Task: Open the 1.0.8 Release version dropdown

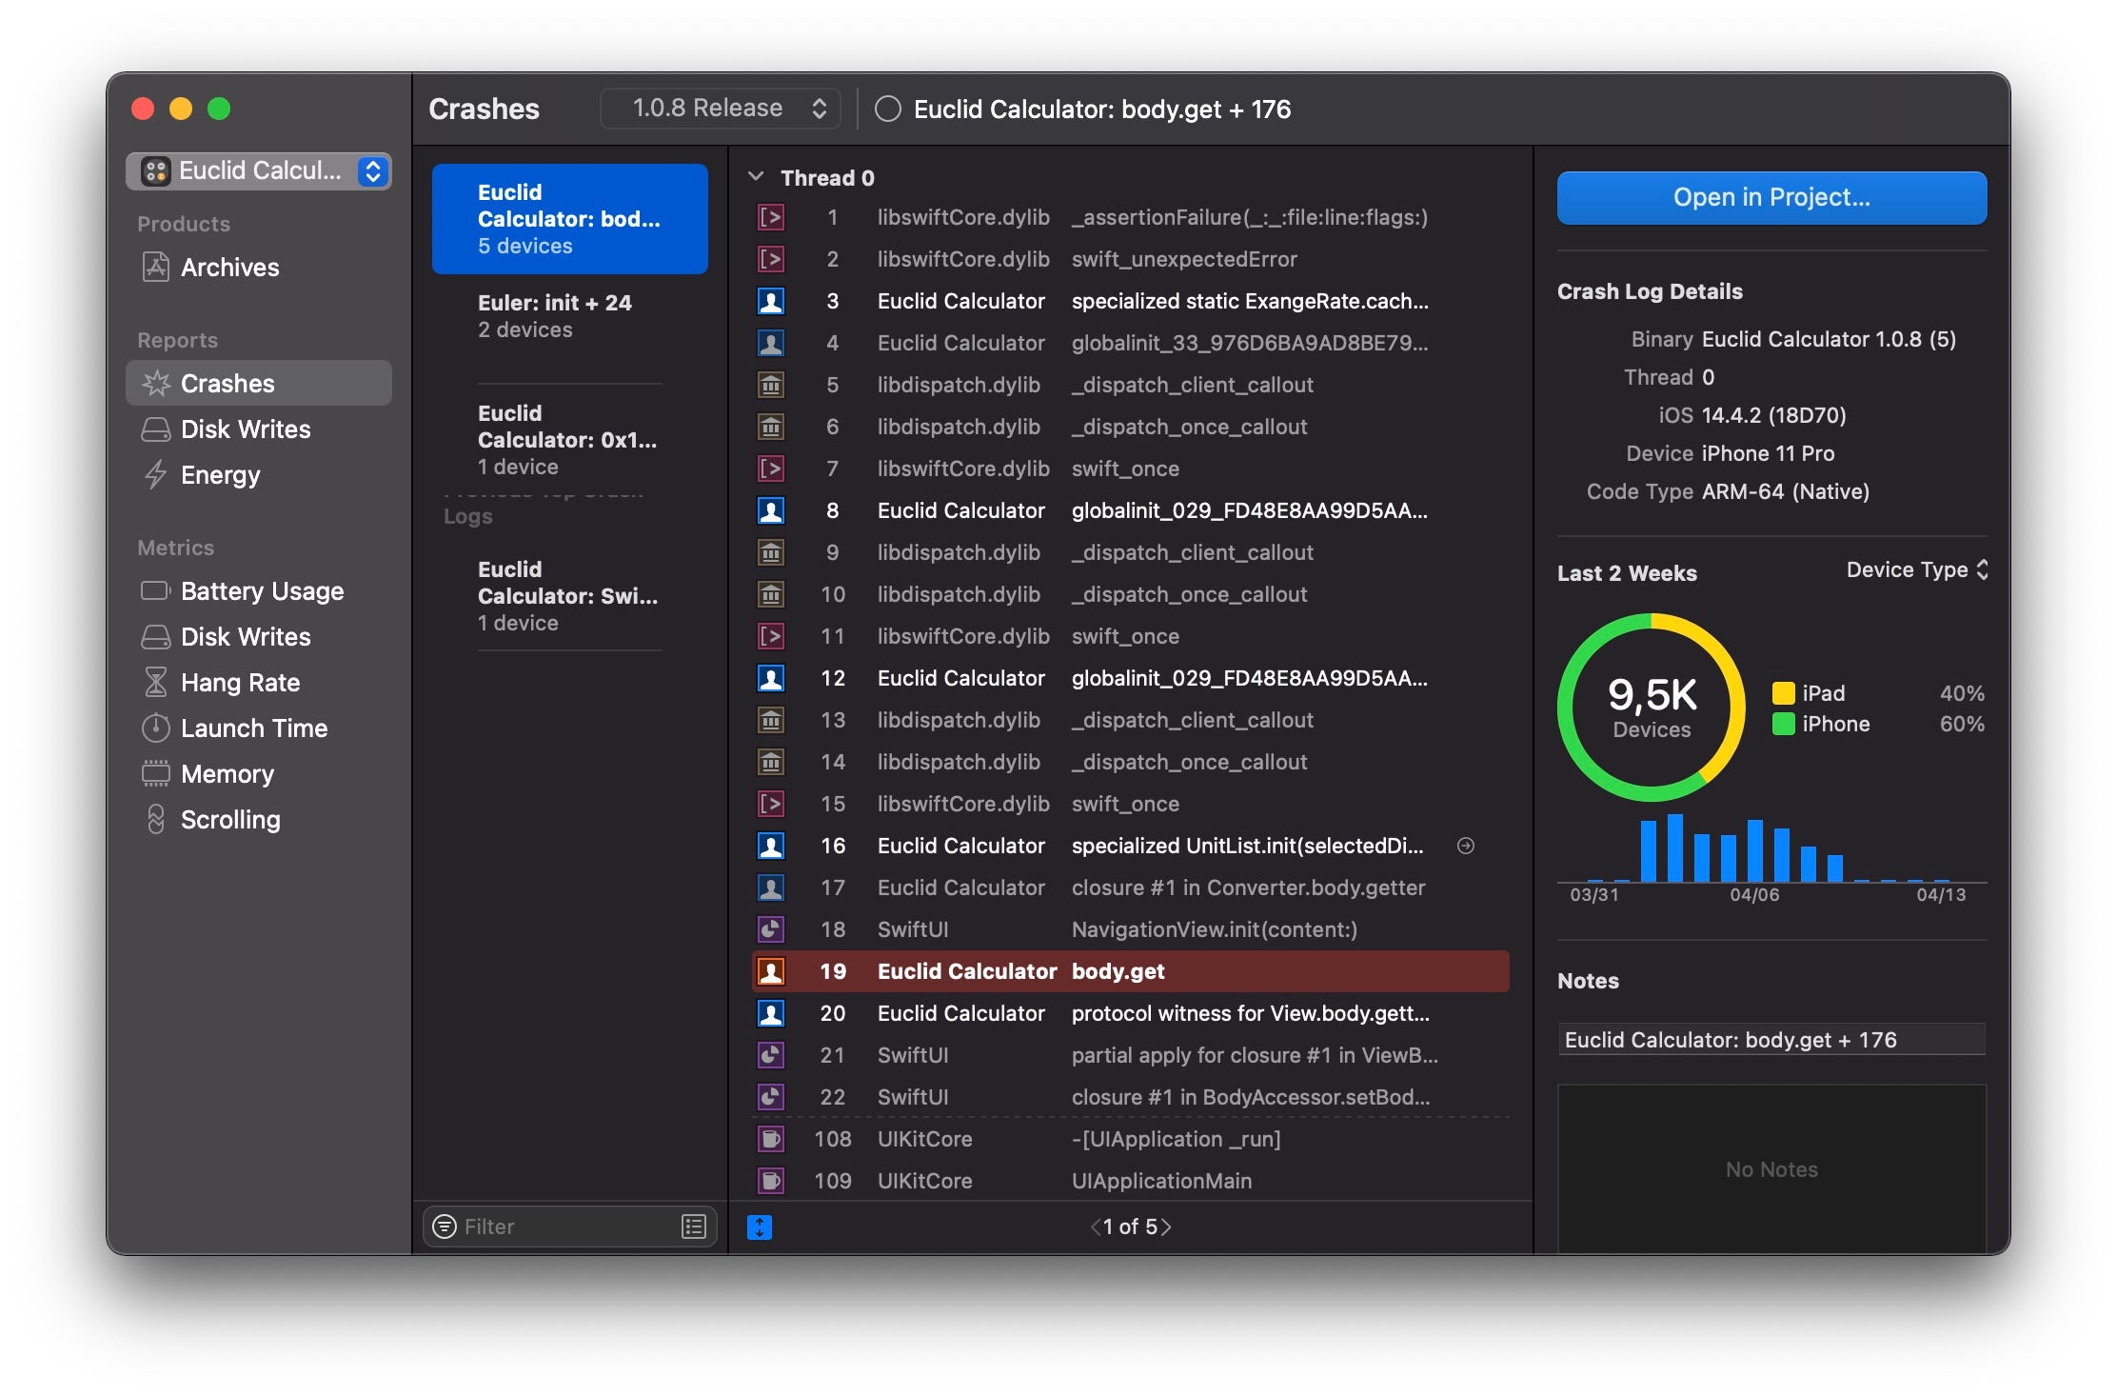Action: click(x=721, y=109)
